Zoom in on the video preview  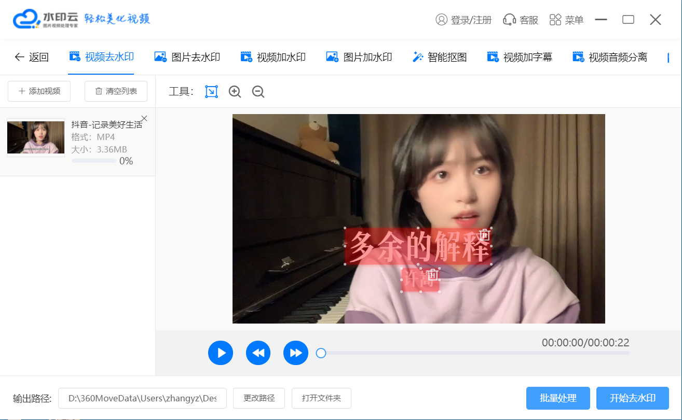click(x=235, y=92)
